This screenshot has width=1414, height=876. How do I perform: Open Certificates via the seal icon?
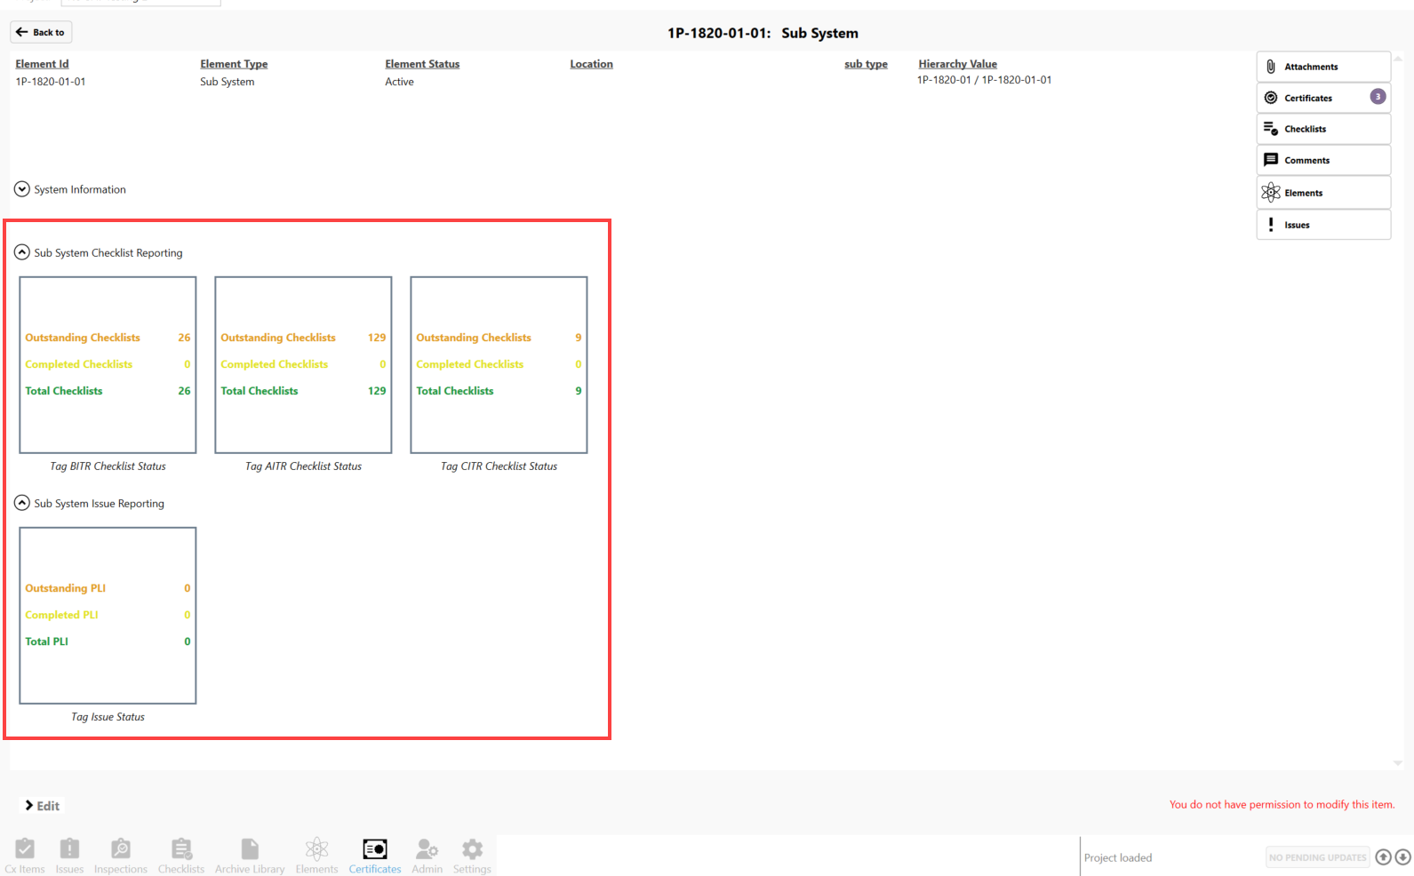click(1271, 98)
